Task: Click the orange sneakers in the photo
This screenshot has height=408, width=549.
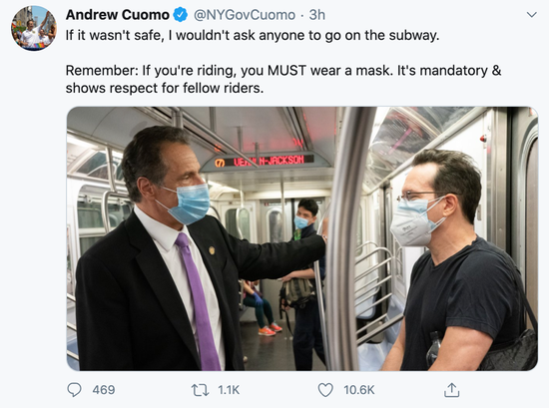Action: tap(270, 329)
